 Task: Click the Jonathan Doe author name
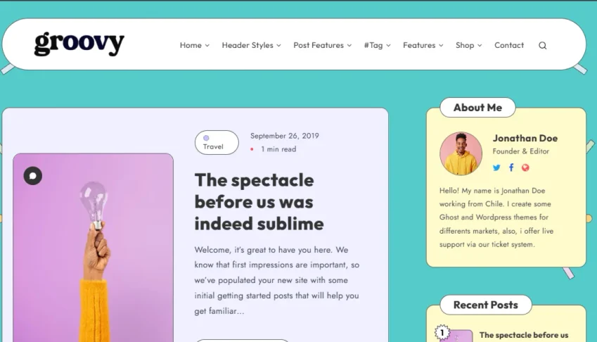point(525,138)
